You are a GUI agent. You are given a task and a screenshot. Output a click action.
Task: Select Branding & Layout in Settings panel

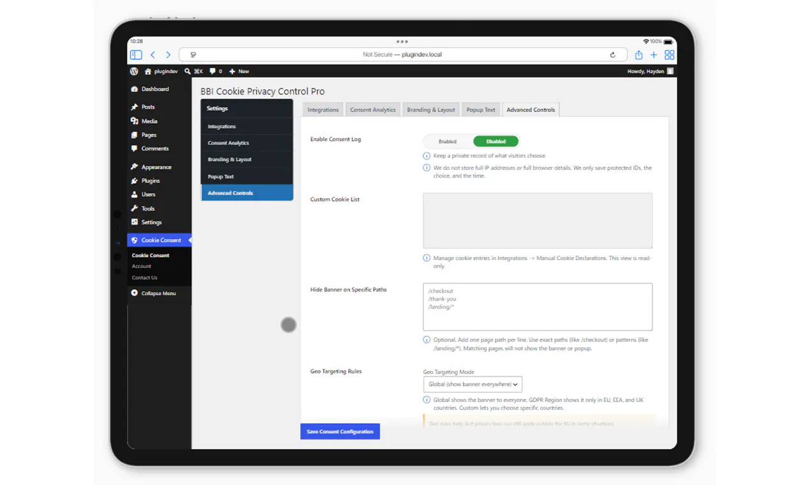click(247, 160)
